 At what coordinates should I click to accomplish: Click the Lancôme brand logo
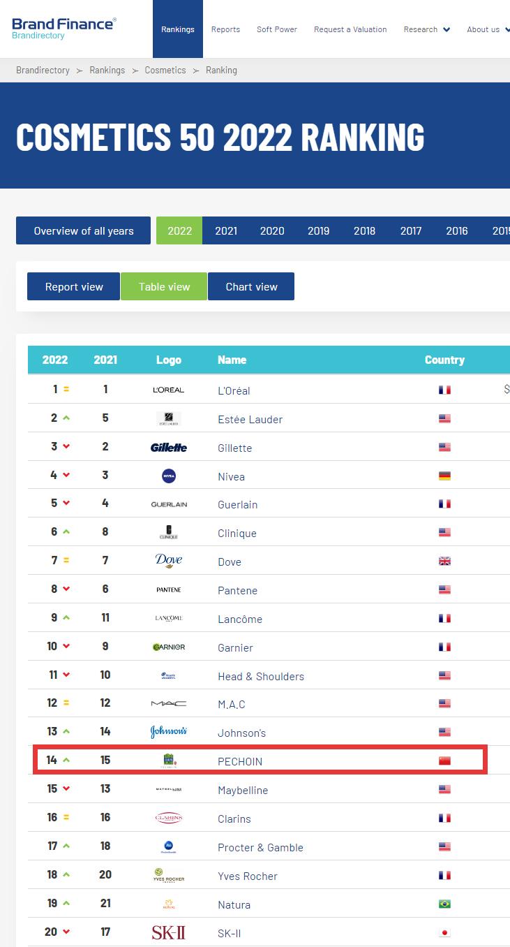tap(169, 618)
